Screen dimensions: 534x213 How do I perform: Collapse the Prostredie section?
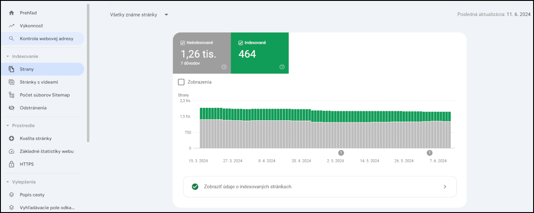(8, 126)
